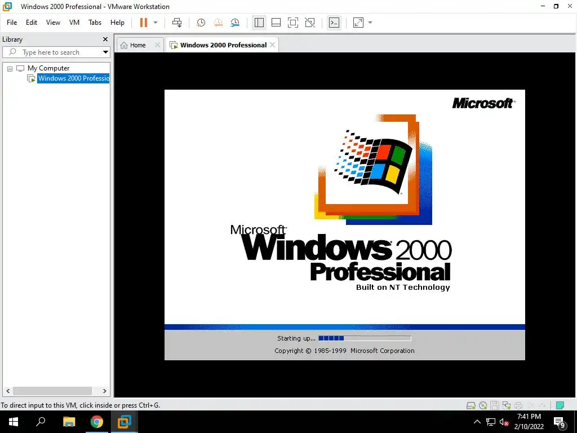Screen dimensions: 577x433
Task: Open the power options dropdown beside Pause
Action: click(156, 23)
